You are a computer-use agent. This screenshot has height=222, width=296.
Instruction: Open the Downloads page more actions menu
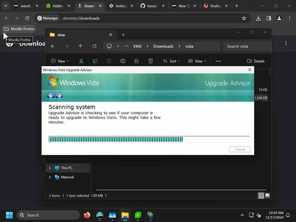286,43
